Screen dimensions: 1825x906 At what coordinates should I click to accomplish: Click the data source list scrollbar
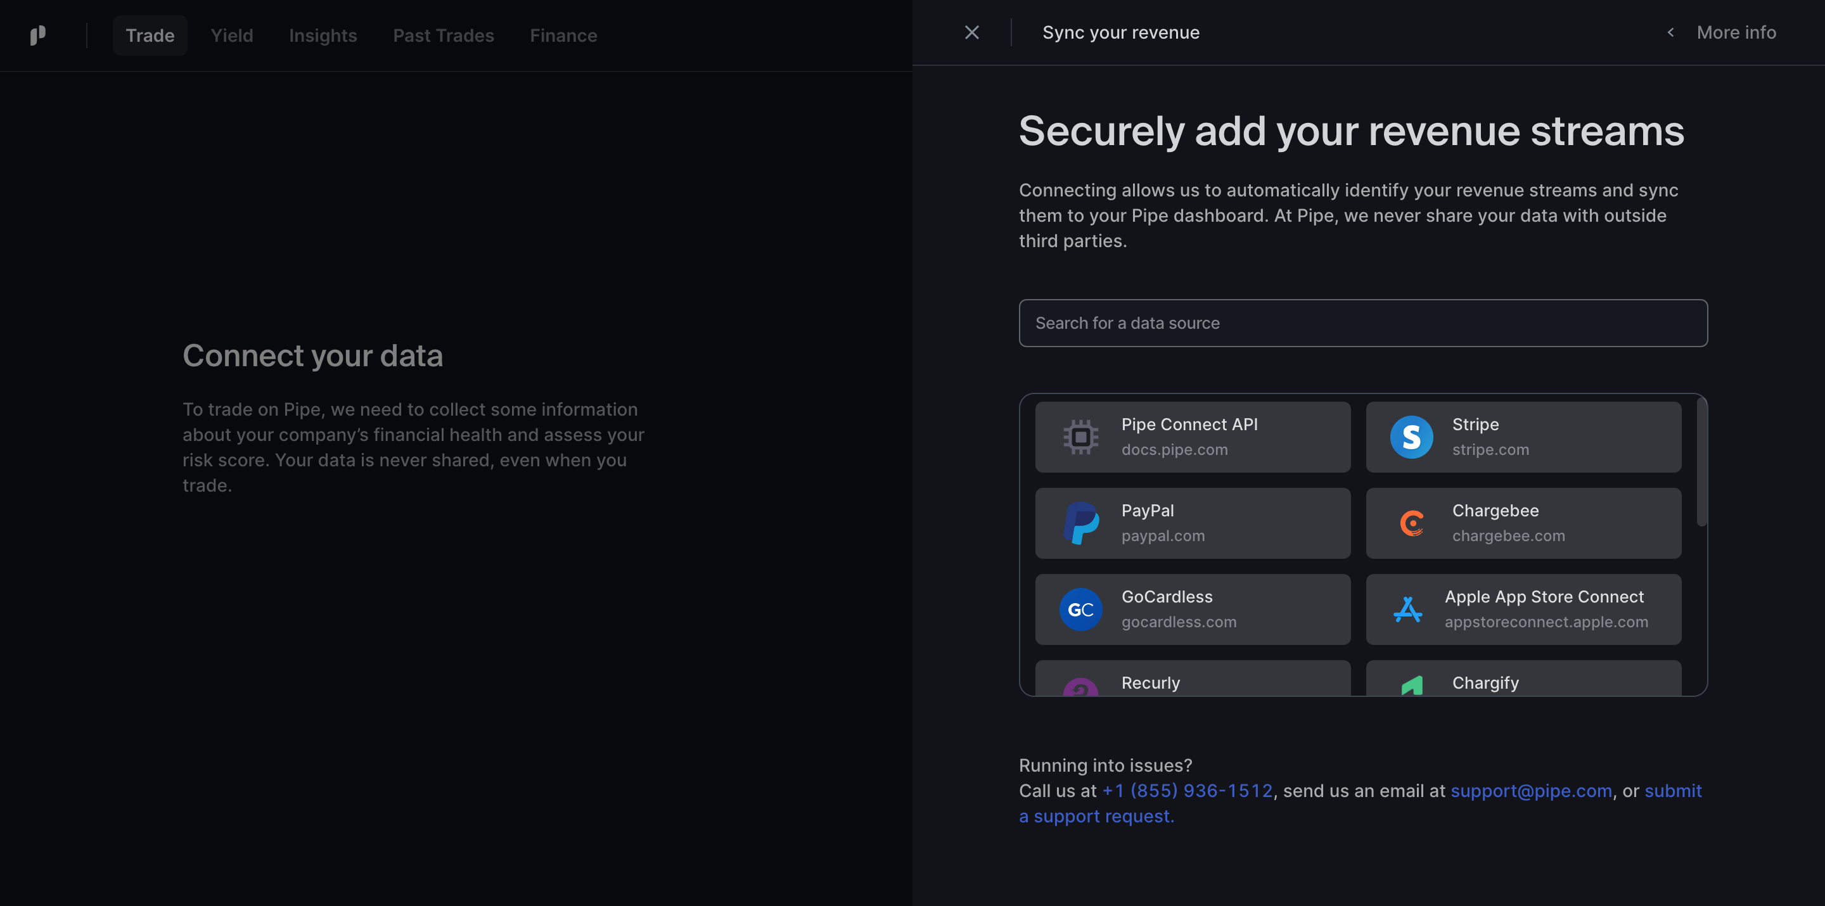tap(1701, 463)
